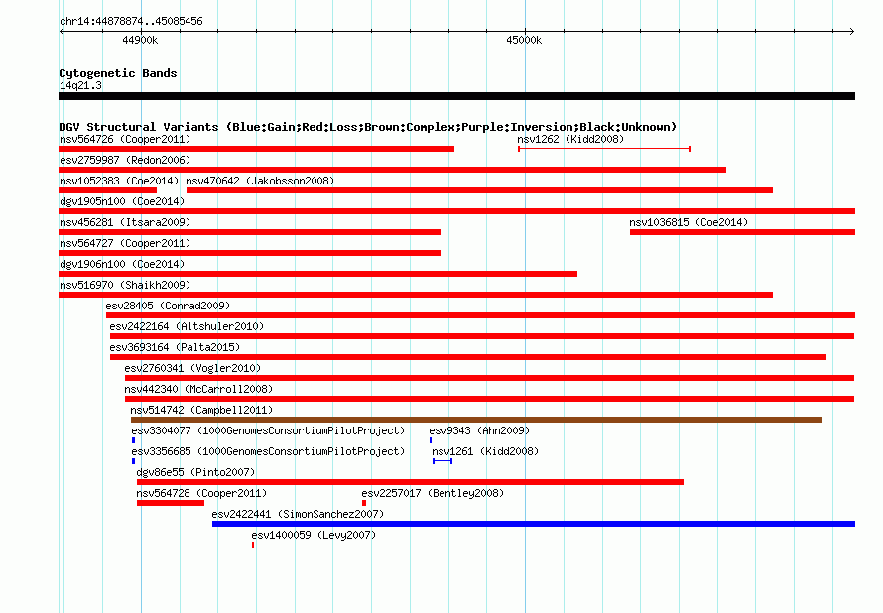The height and width of the screenshot is (613, 883).
Task: Select the dgv1905n100 (Coe2014) label
Action: [x=122, y=201]
